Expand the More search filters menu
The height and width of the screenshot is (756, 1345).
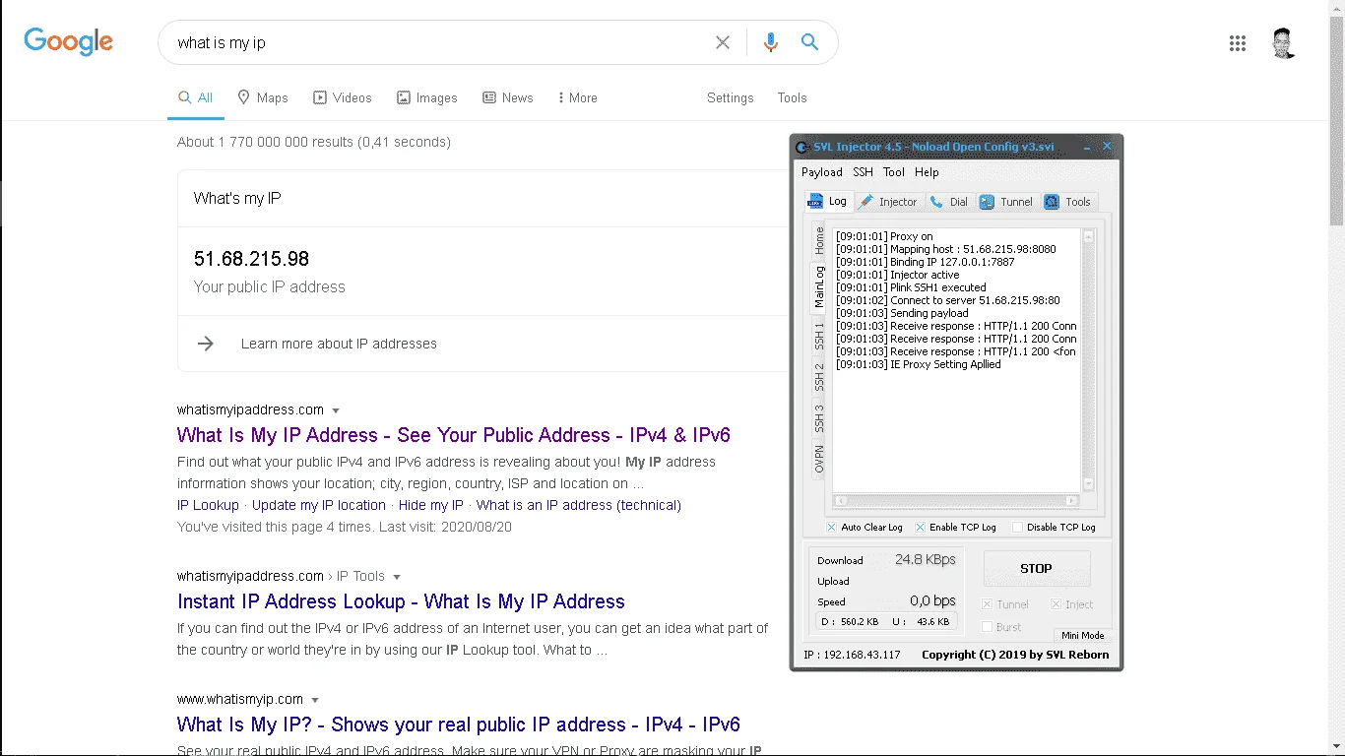[578, 97]
